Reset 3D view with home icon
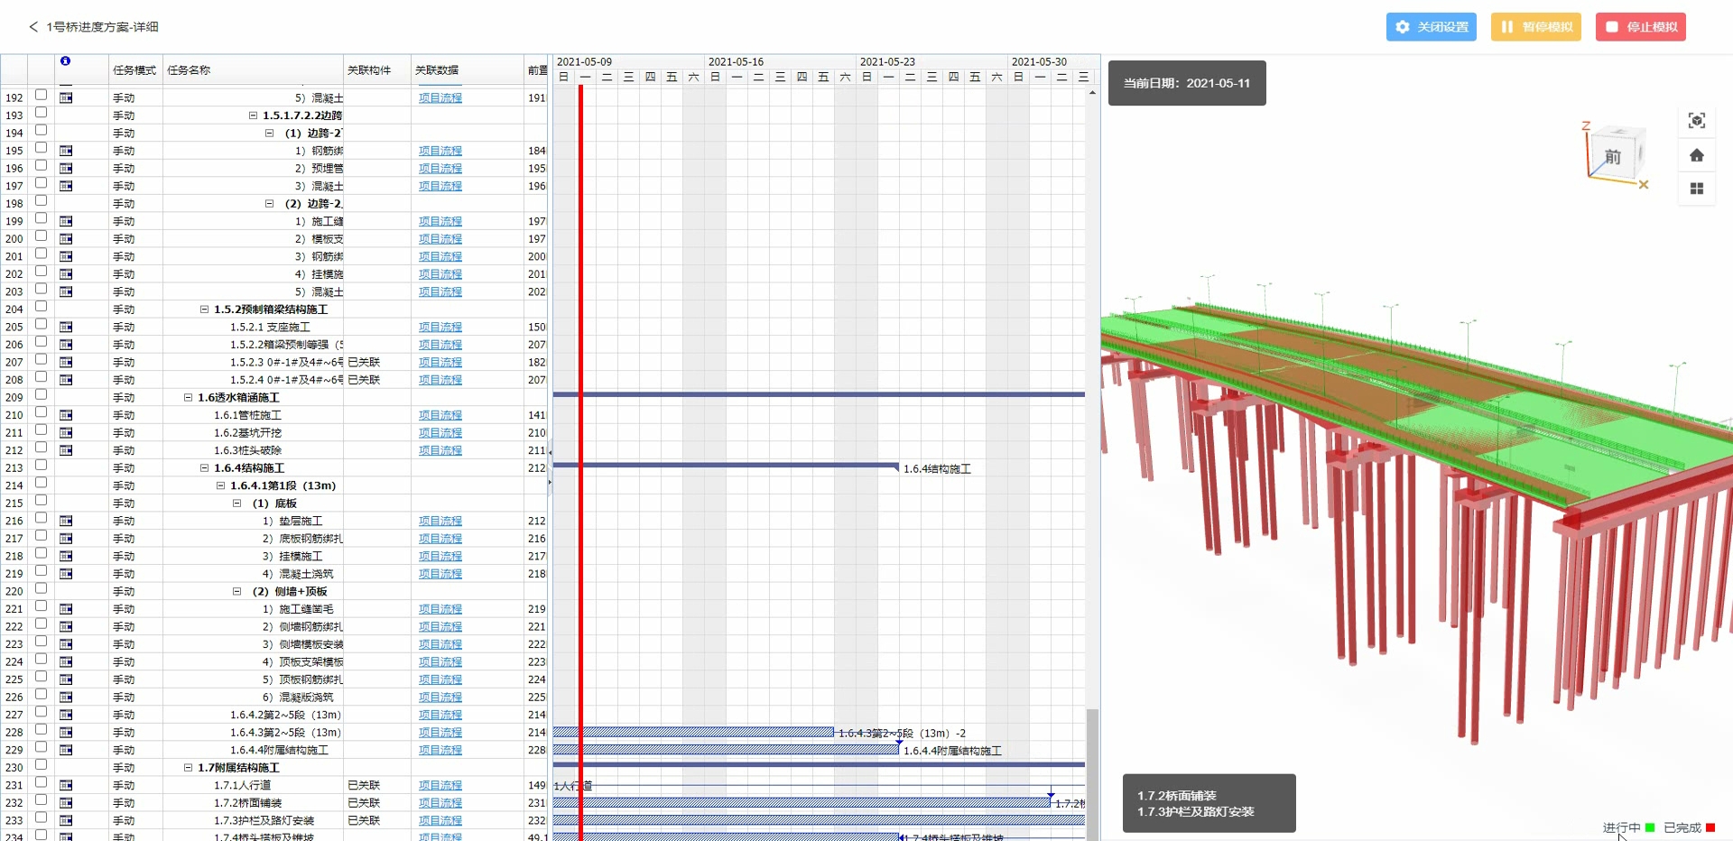 1696,155
